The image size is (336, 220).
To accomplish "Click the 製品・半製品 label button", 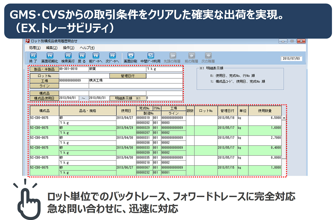I will tap(45, 69).
